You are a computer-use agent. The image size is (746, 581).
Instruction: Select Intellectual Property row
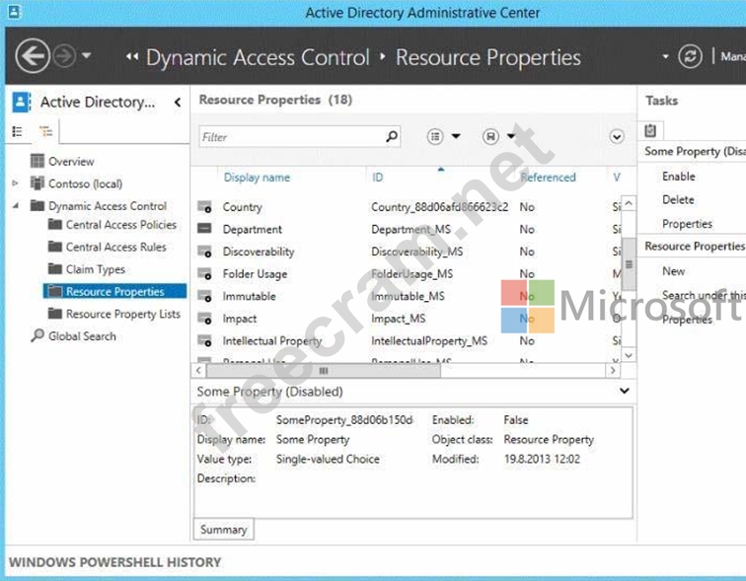pyautogui.click(x=407, y=341)
